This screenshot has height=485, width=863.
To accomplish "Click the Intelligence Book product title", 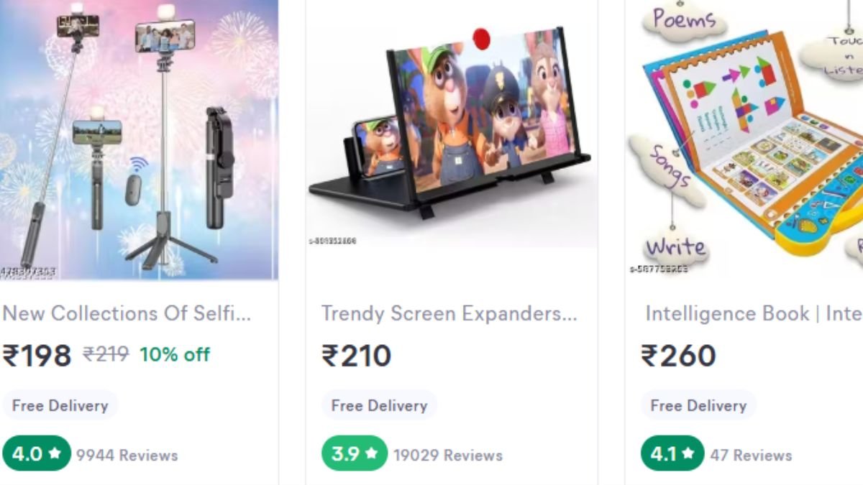I will pyautogui.click(x=752, y=313).
